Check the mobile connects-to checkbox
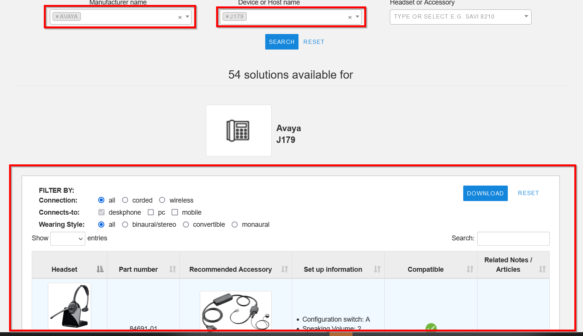This screenshot has width=583, height=336. point(175,212)
